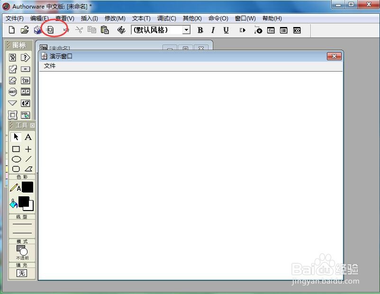Open the 其他(X) menu
This screenshot has width=380, height=294.
pos(192,18)
